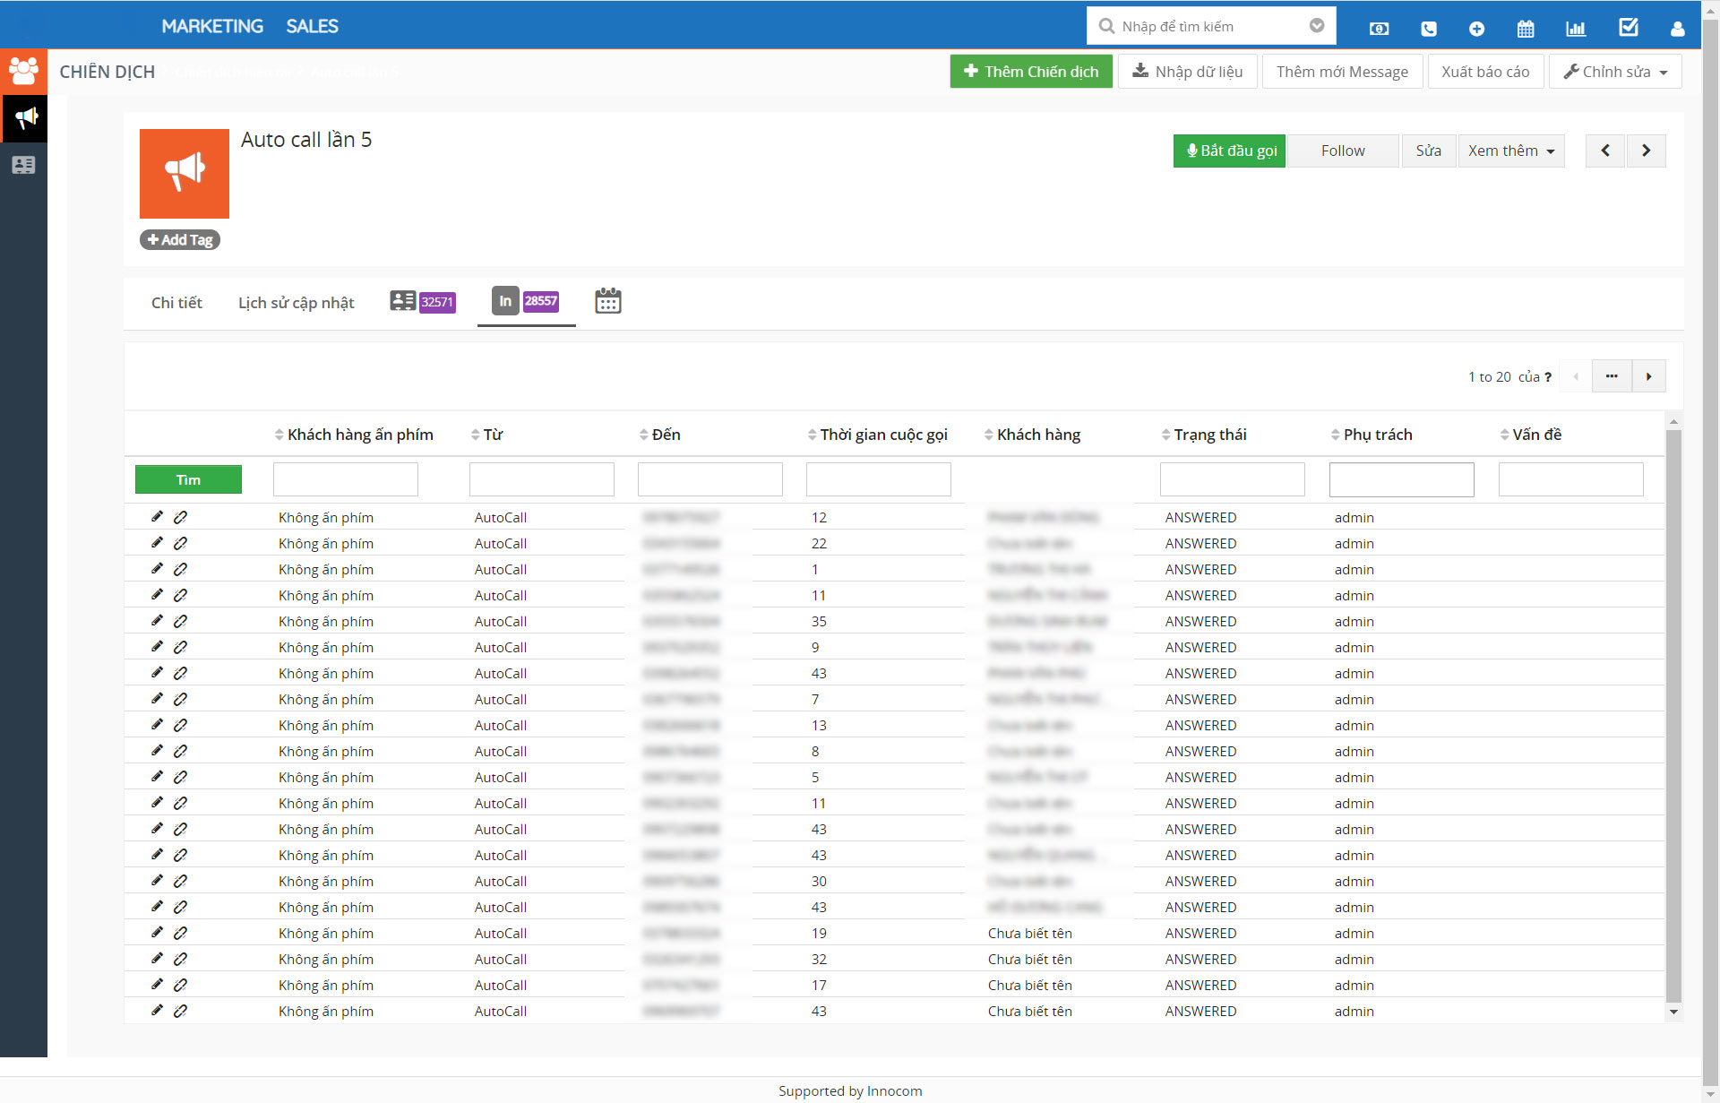Click the Vấn đề column filter field
Screen dimensions: 1720x1103
click(x=1571, y=479)
